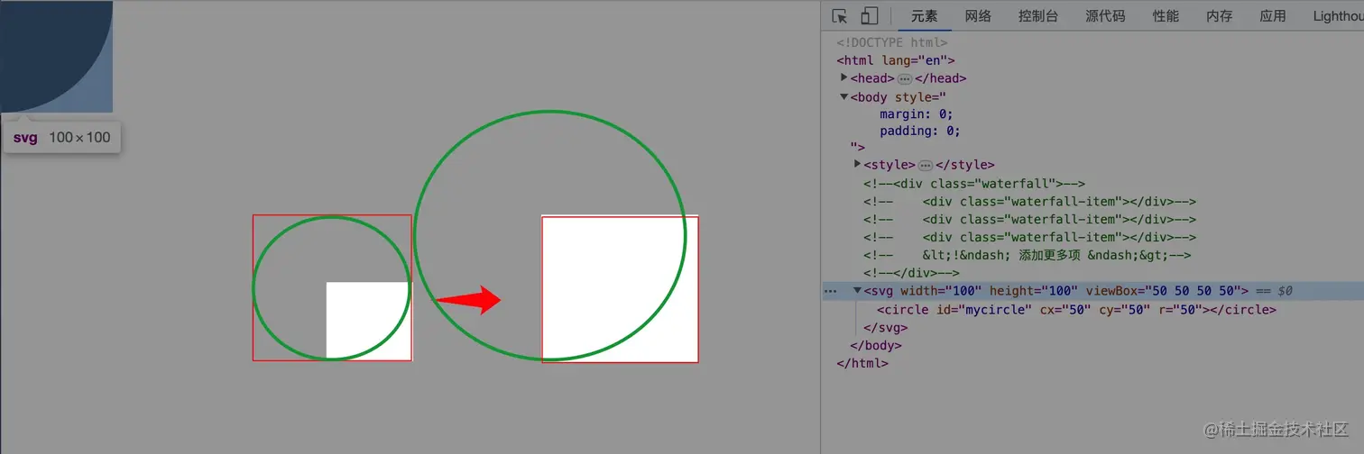Click the ellipsis inside the head tag
Viewport: 1364px width, 454px height.
[x=905, y=79]
